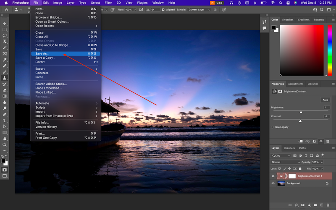Select the Zoom tool in the toolbar

click(5, 144)
